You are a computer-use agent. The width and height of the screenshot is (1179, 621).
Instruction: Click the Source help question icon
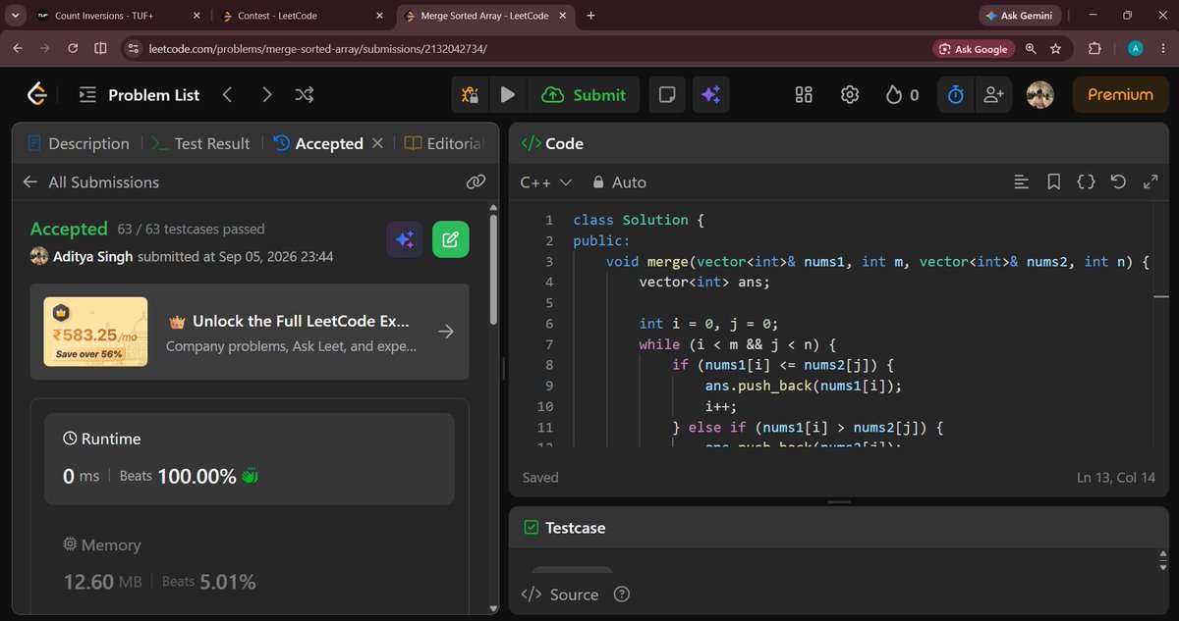coord(621,595)
